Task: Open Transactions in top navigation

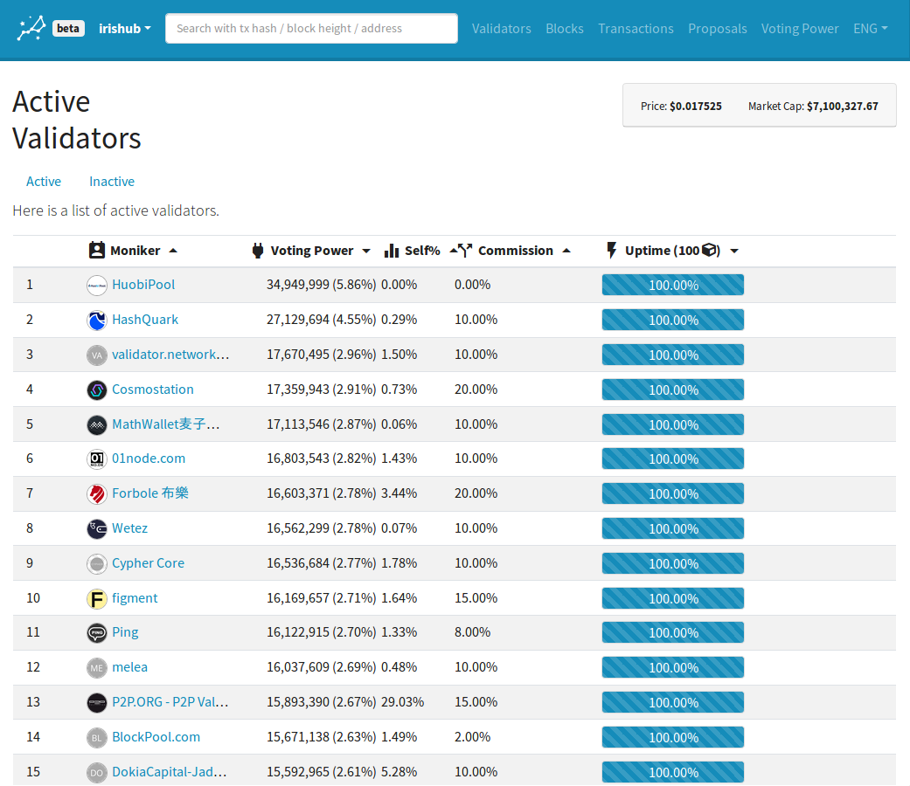Action: pos(636,29)
